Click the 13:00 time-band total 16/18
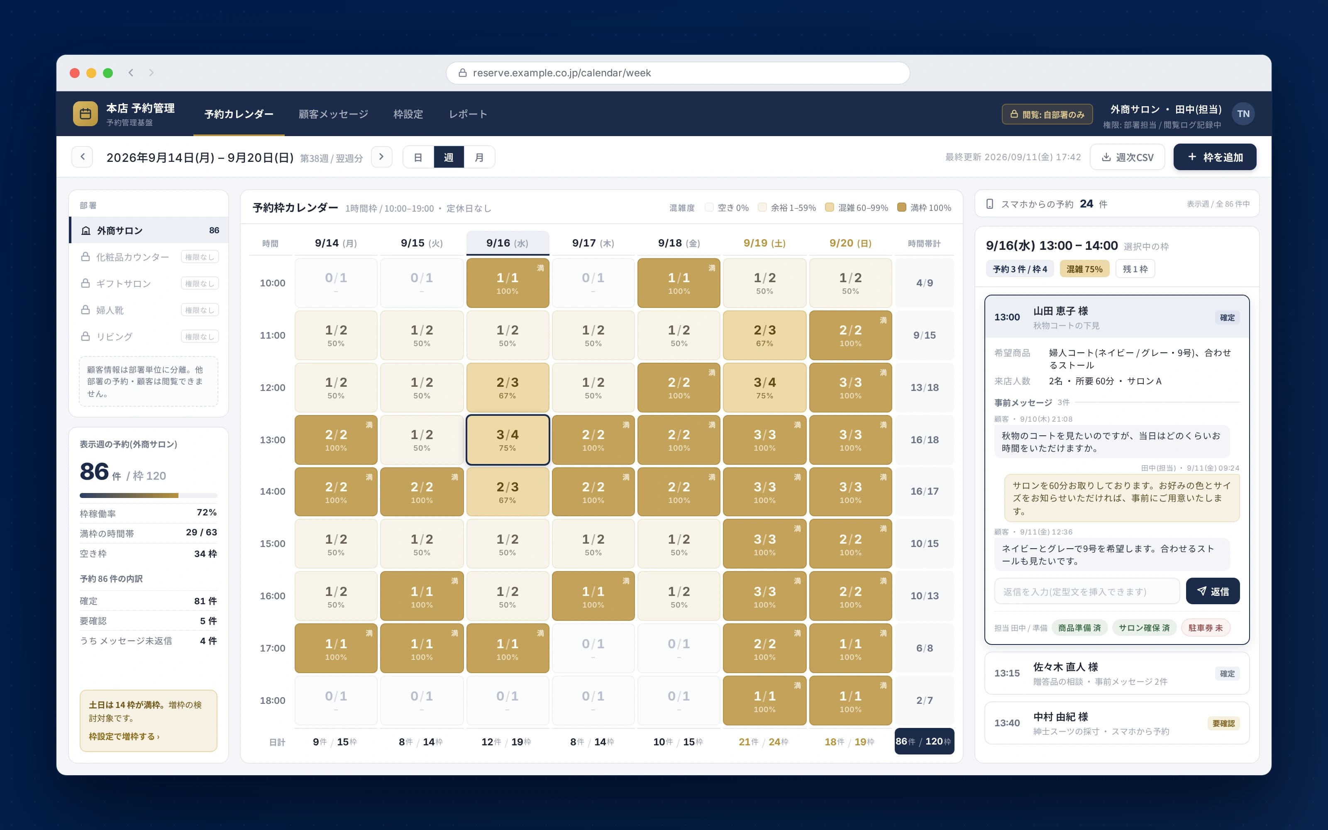Image resolution: width=1328 pixels, height=830 pixels. [924, 440]
